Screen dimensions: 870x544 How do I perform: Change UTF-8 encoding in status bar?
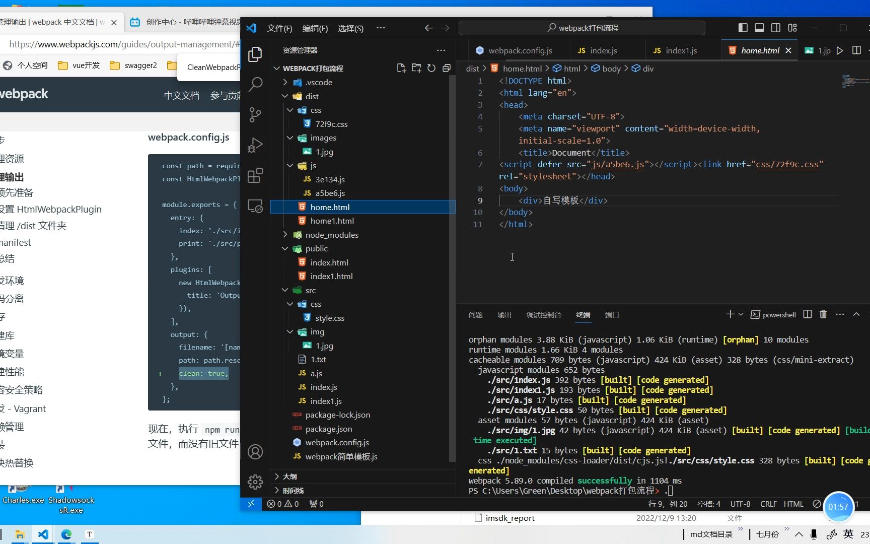tap(740, 504)
